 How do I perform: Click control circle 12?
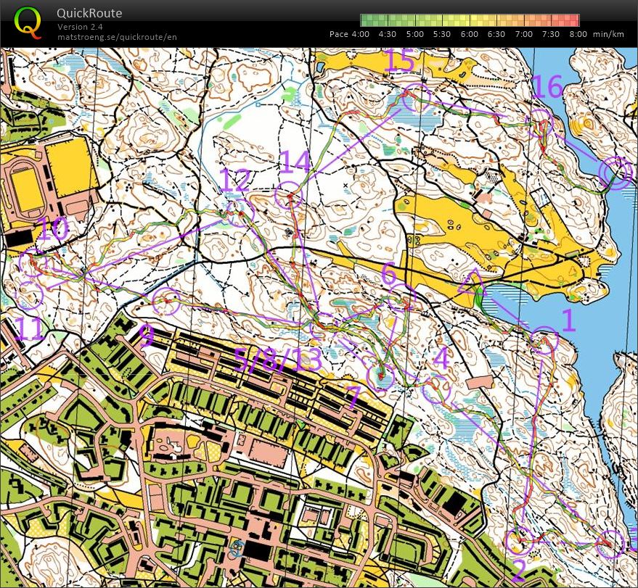[x=241, y=213]
